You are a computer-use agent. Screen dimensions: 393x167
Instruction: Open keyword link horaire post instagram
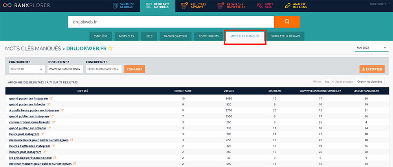tap(25, 152)
